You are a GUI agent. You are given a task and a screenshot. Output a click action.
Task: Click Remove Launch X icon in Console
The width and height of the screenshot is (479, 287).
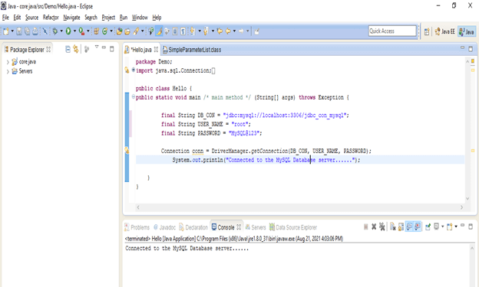coord(374,227)
